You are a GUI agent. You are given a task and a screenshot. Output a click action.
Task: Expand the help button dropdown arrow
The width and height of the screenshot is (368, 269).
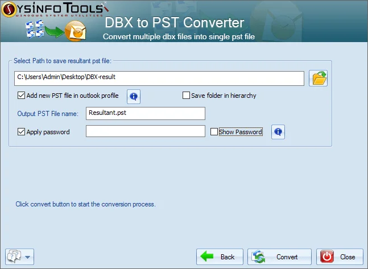pos(27,257)
